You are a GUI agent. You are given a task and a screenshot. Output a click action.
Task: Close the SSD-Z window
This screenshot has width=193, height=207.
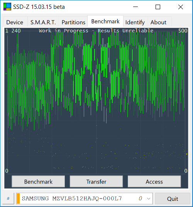click(181, 7)
